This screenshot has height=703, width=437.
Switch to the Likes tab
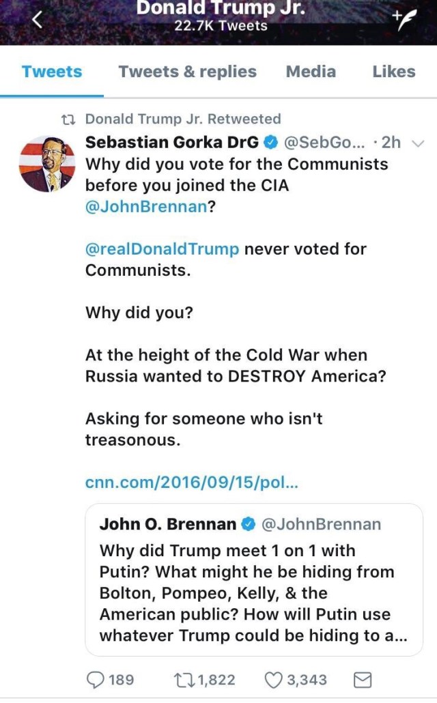[394, 72]
